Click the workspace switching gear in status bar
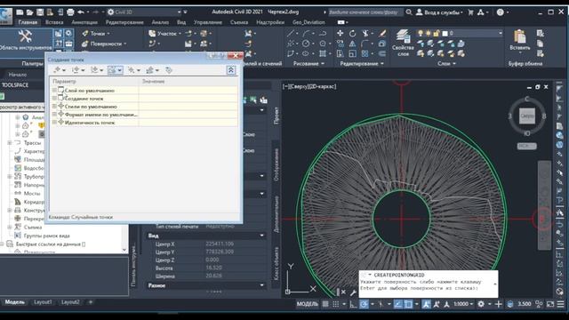This screenshot has width=569, height=320. [x=481, y=304]
